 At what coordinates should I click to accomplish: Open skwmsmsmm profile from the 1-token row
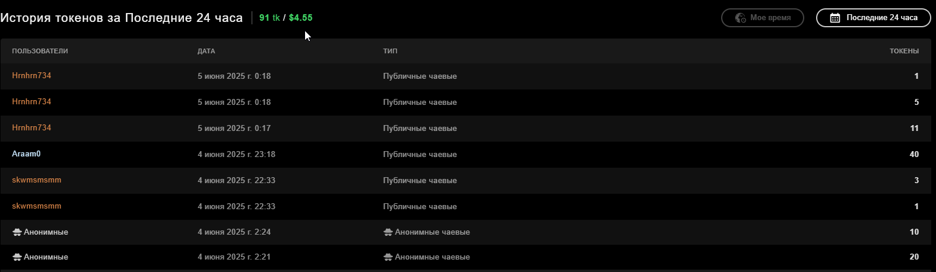[x=37, y=206]
